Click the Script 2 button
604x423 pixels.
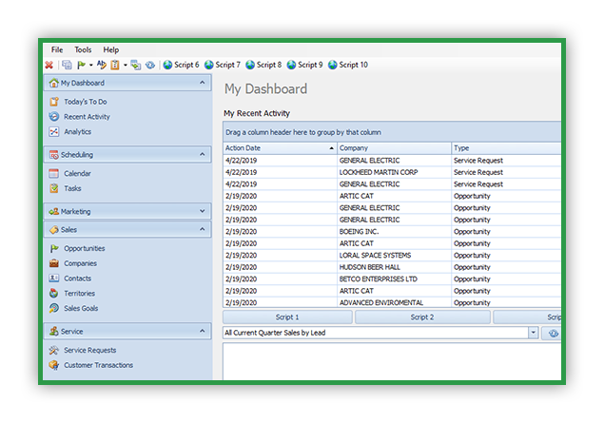pyautogui.click(x=422, y=317)
